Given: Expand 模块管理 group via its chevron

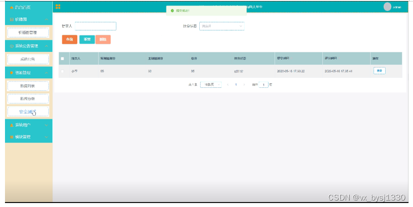Looking at the screenshot, I should [46, 137].
